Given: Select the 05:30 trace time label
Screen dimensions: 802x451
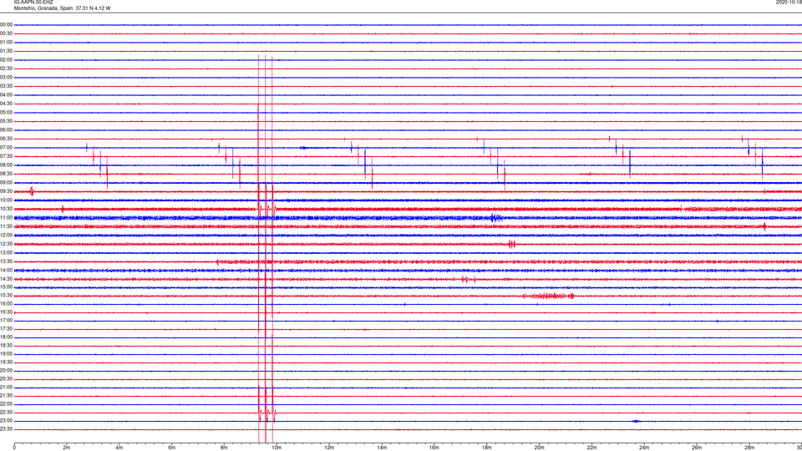Looking at the screenshot, I should [x=6, y=121].
